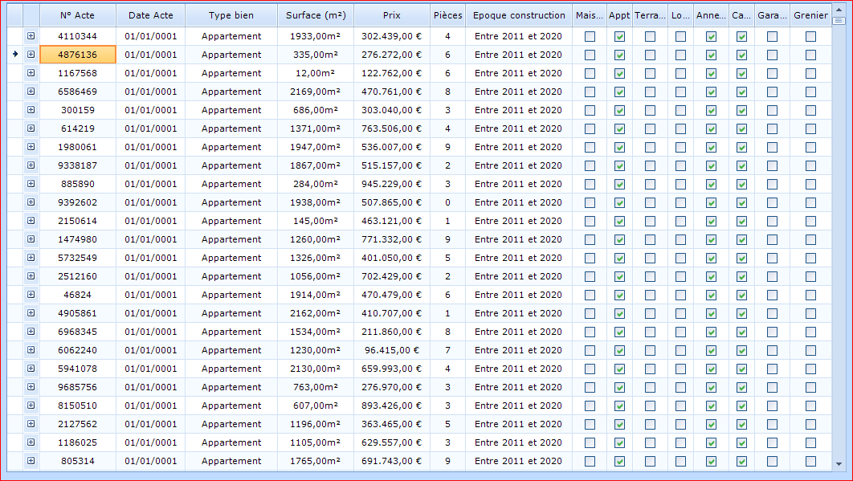Select surface cell 12,00m²
This screenshot has height=481, width=853.
pyautogui.click(x=316, y=73)
